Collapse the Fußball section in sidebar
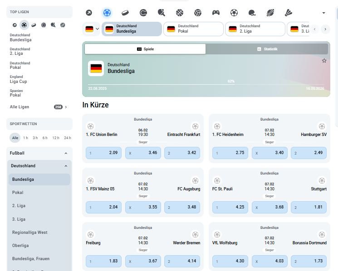The height and width of the screenshot is (271, 338). (66, 153)
